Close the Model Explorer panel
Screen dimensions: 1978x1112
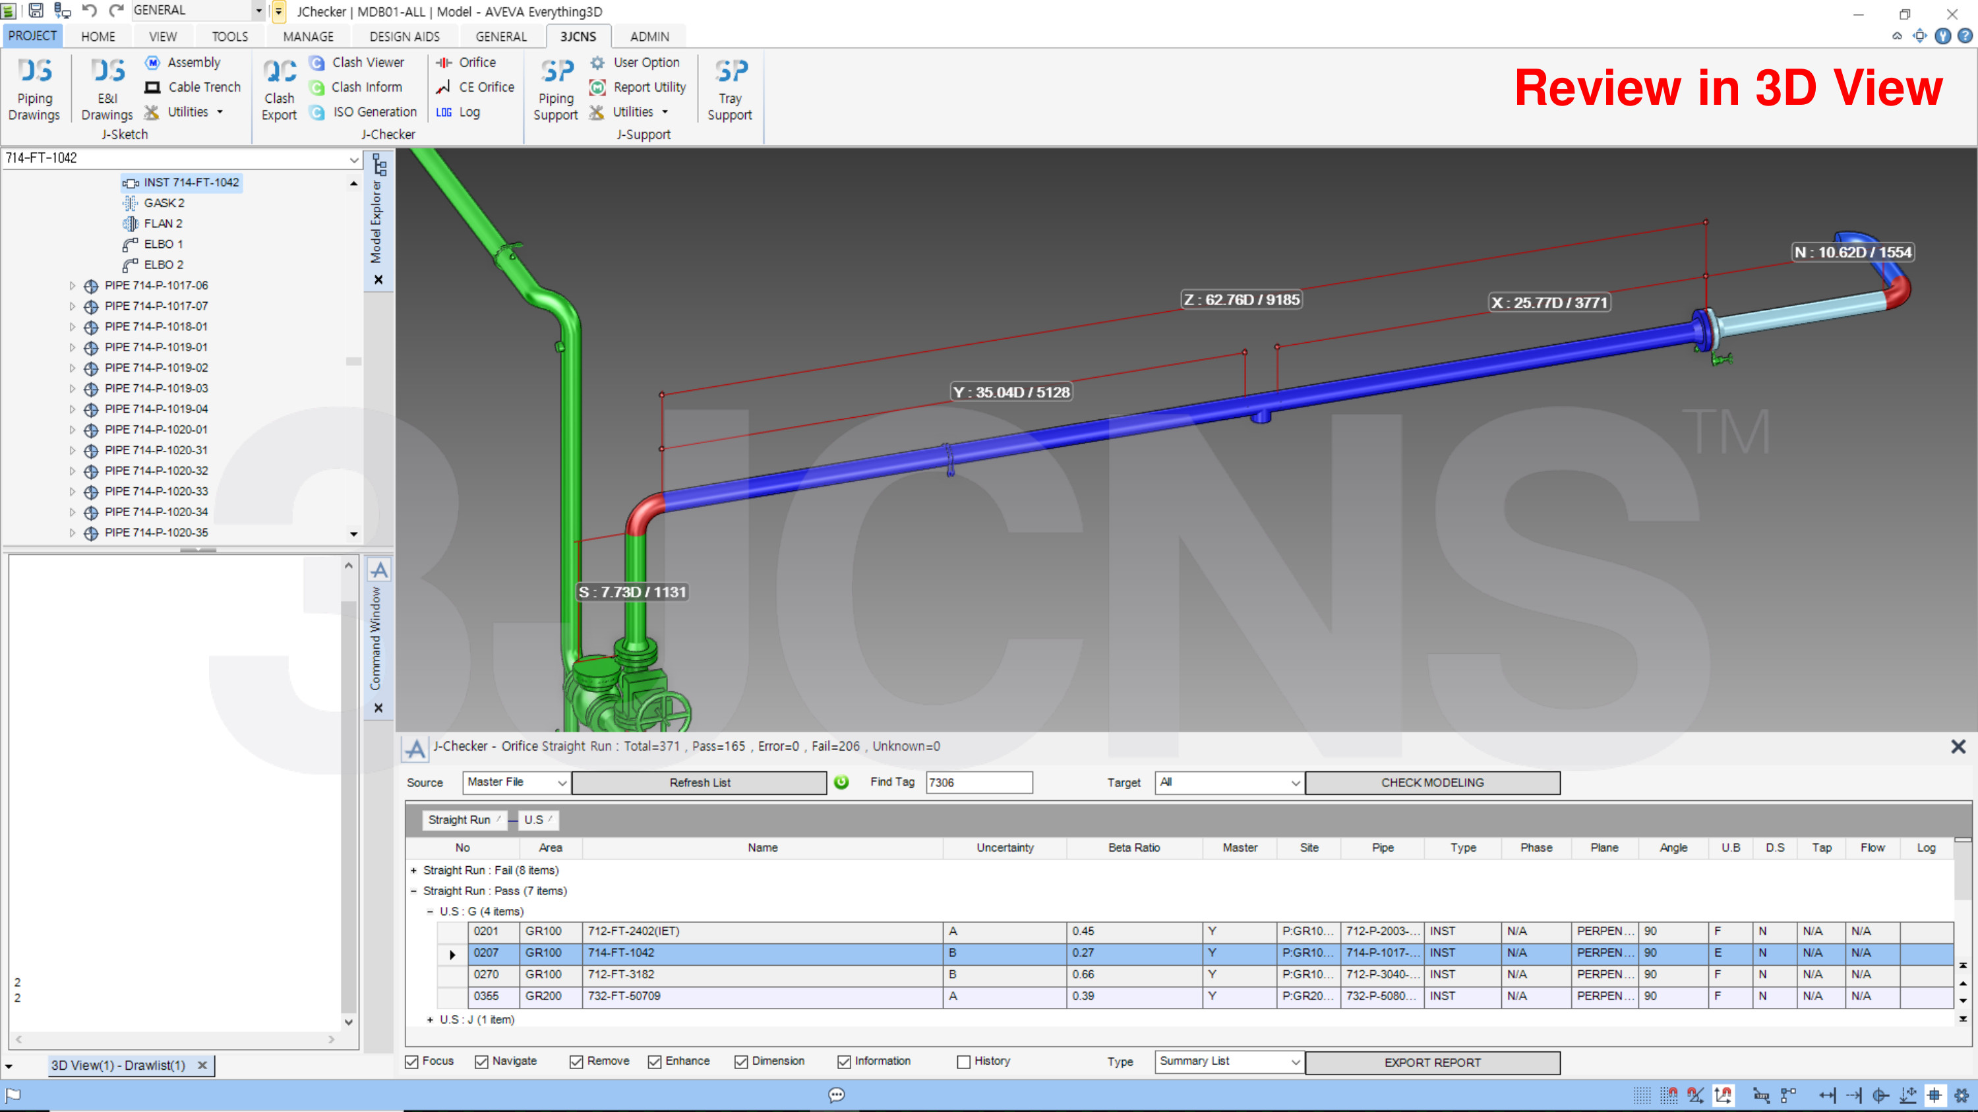[378, 279]
